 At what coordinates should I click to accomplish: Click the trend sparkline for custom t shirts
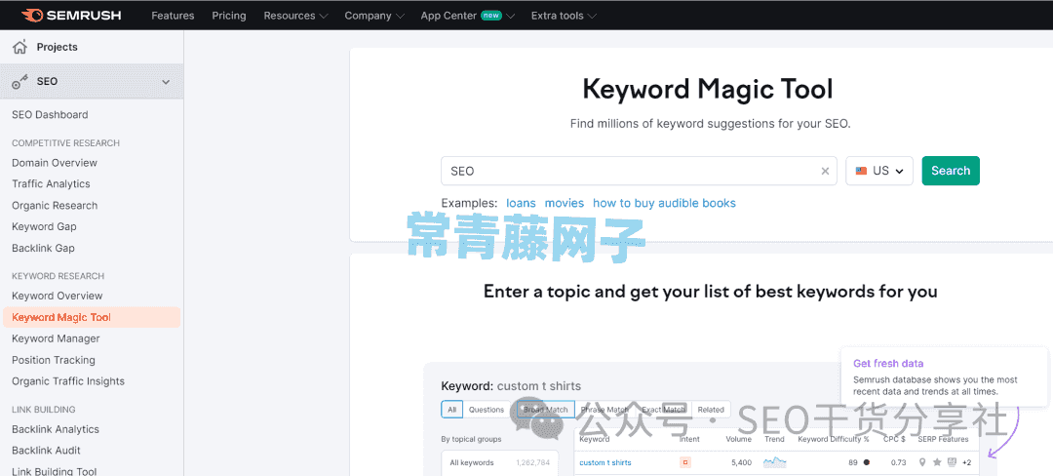pos(774,462)
